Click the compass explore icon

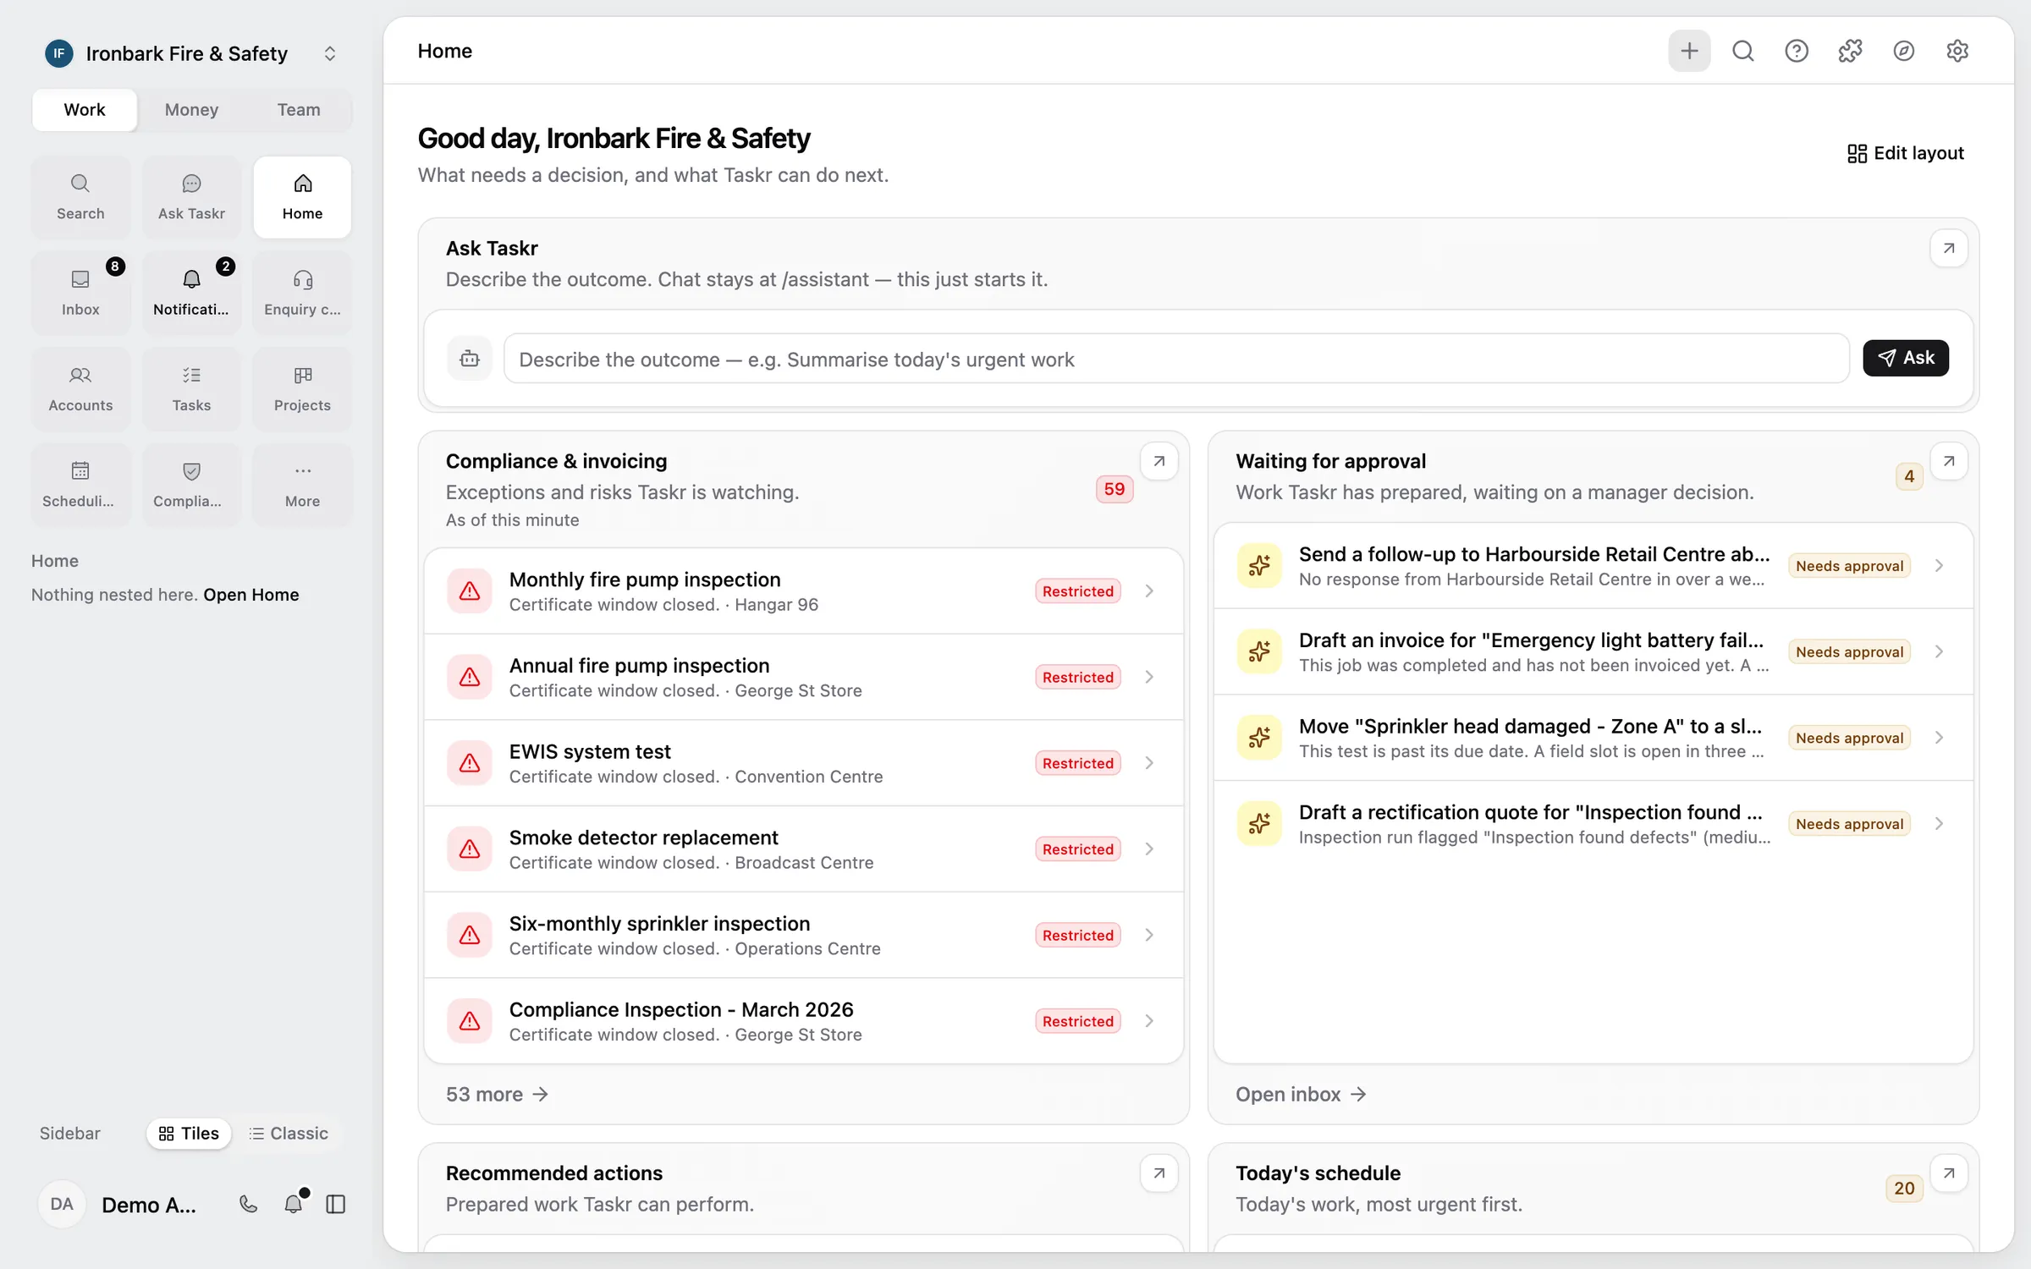pos(1903,51)
